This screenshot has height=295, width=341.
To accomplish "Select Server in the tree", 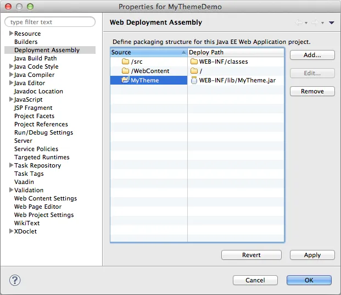I will [x=23, y=141].
